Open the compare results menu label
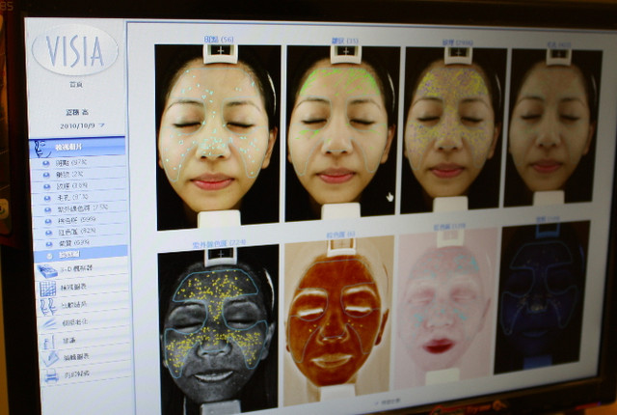 [75, 304]
